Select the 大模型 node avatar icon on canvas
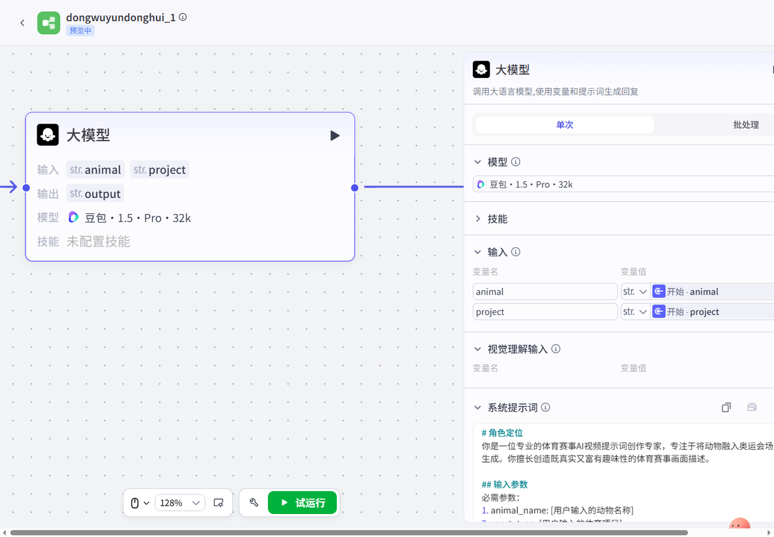This screenshot has width=774, height=537. click(48, 135)
